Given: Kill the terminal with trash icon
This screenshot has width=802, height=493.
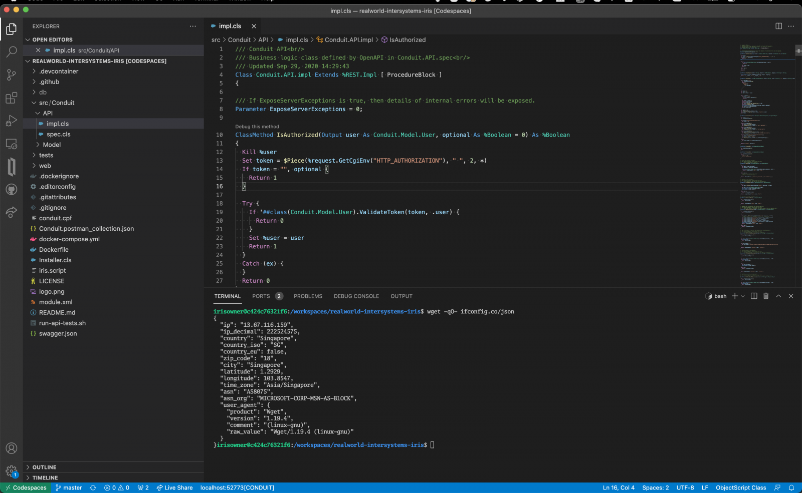Looking at the screenshot, I should (x=766, y=296).
